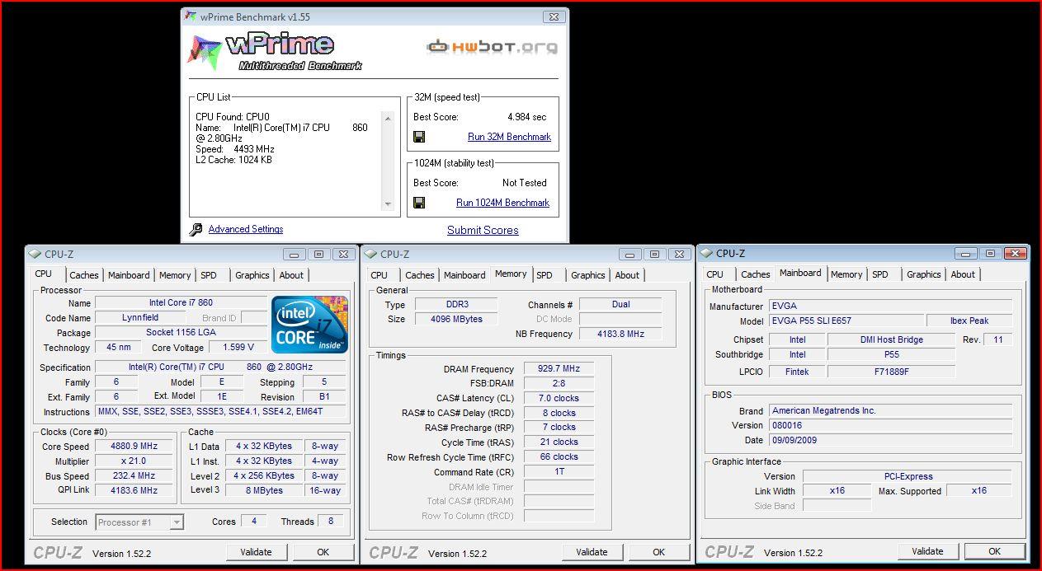
Task: Click the DMI Host Bridge chipset field
Action: pyautogui.click(x=891, y=339)
